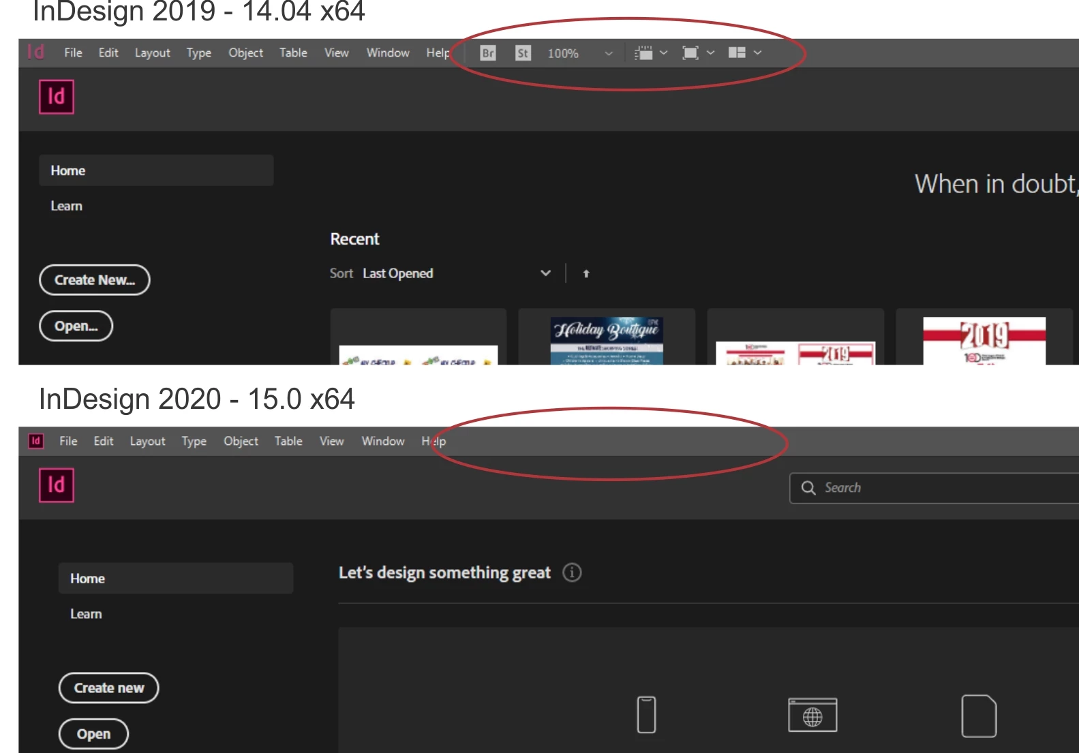Open View Options dropdown in InDesign 2019 toolbar
1079x753 pixels.
point(650,53)
